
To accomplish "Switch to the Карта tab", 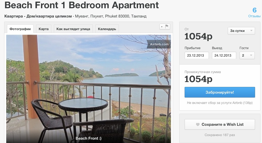I will [x=44, y=29].
